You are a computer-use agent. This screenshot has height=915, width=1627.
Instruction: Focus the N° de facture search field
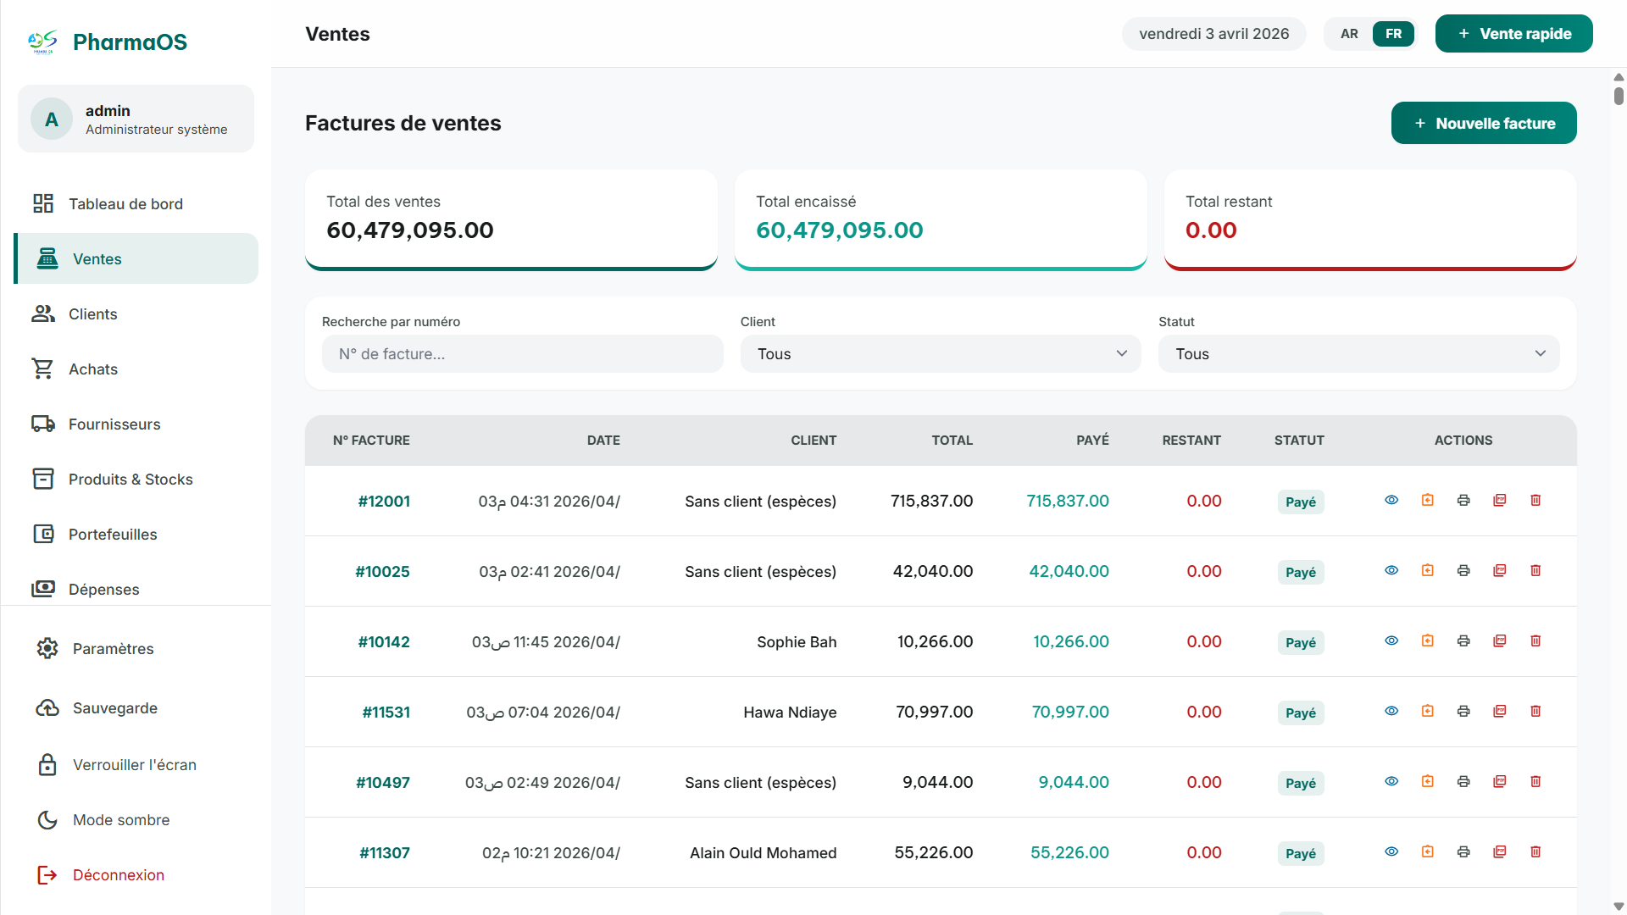click(x=522, y=354)
